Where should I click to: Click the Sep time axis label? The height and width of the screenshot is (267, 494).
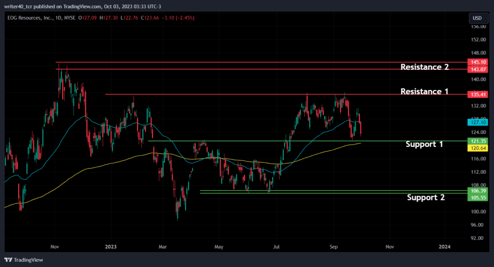(x=334, y=247)
